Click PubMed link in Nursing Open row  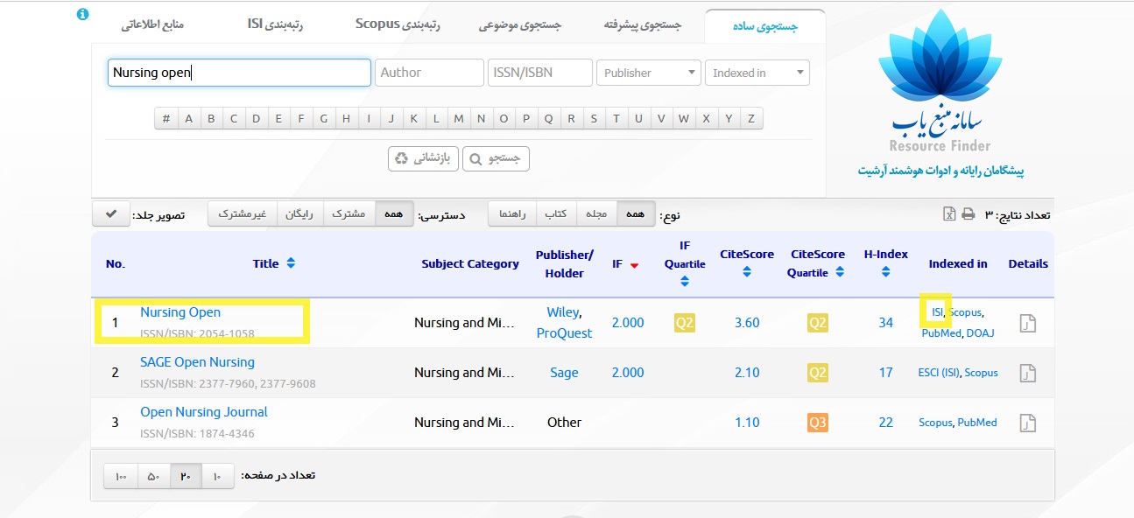941,333
